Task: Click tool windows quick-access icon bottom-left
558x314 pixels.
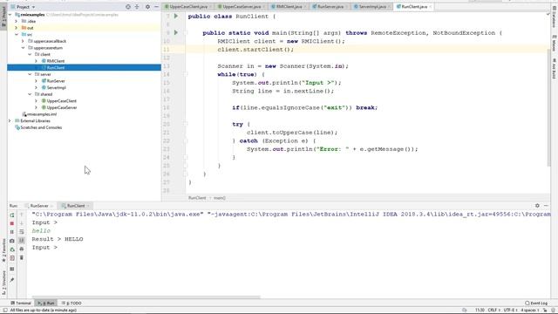Action: coord(5,311)
